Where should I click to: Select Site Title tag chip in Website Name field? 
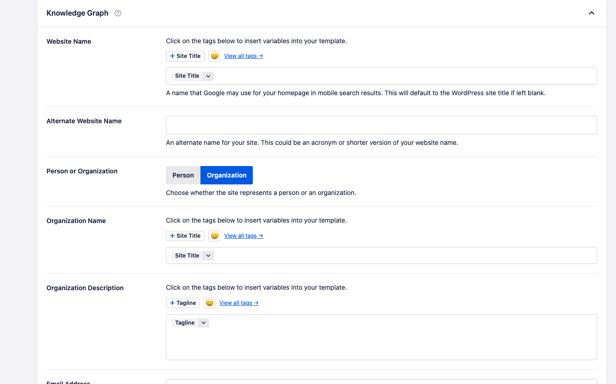187,76
